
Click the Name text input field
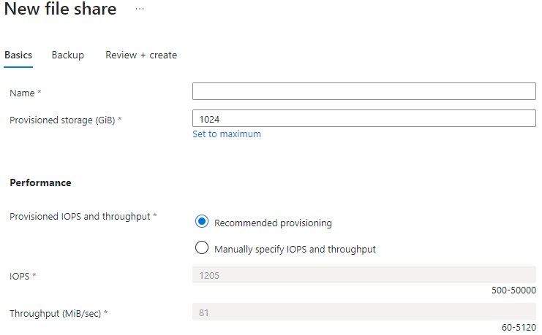(364, 91)
